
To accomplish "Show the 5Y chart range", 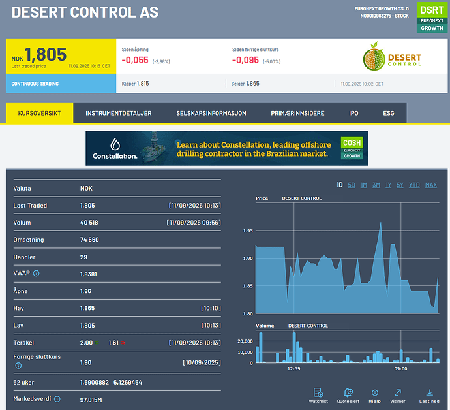I will 400,185.
